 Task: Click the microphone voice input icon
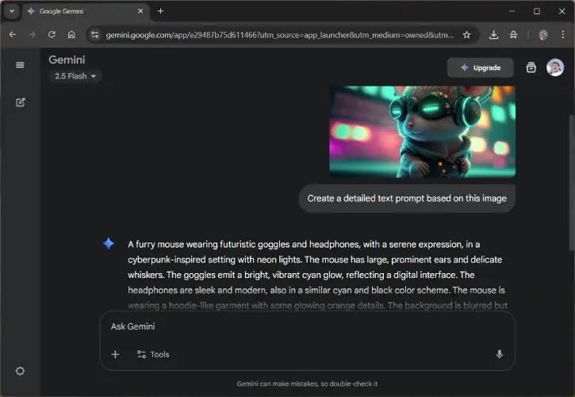tap(499, 354)
